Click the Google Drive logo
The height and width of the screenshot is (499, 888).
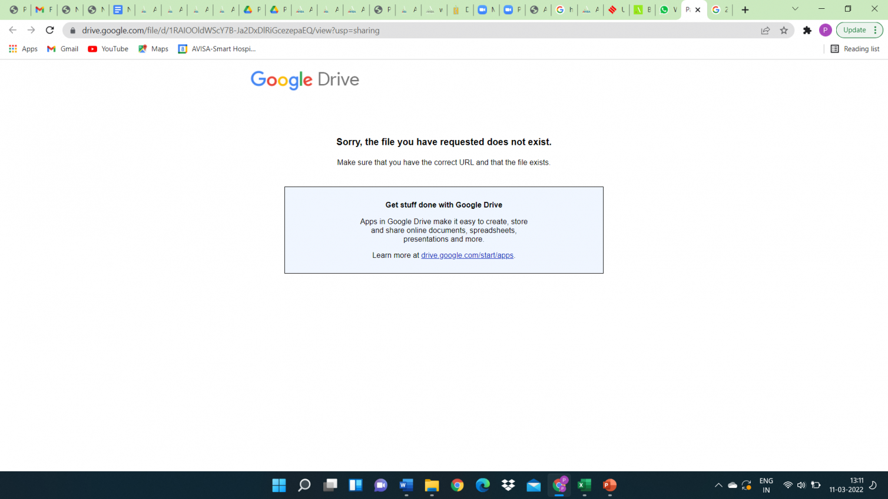point(305,80)
